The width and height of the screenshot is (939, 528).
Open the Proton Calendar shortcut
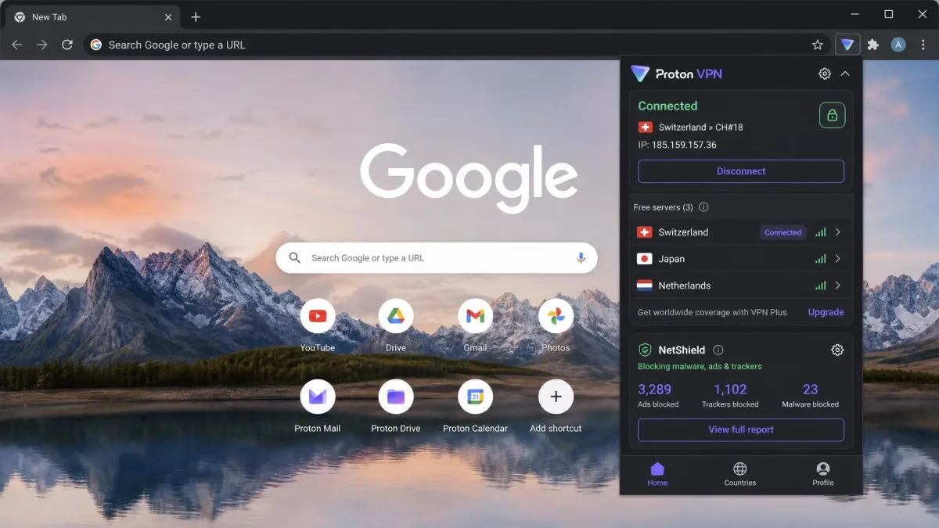click(x=475, y=397)
